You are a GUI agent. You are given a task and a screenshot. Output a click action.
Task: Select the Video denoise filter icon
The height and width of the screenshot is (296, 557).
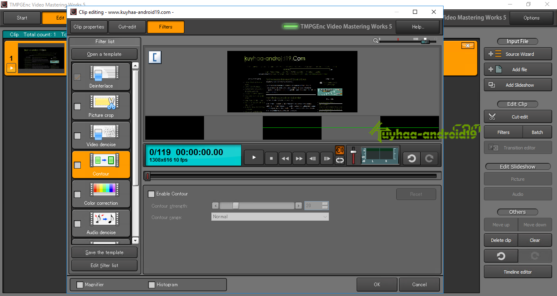click(x=104, y=132)
